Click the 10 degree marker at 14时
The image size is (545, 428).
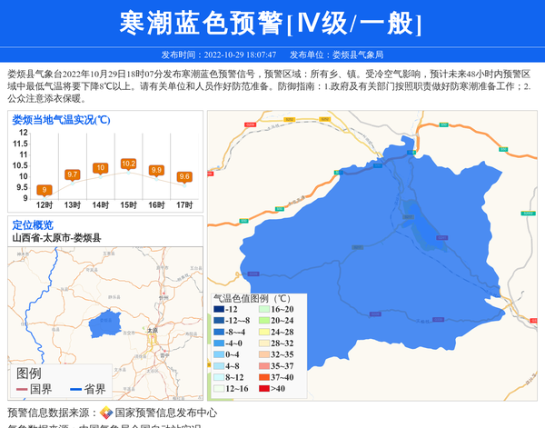(x=101, y=168)
